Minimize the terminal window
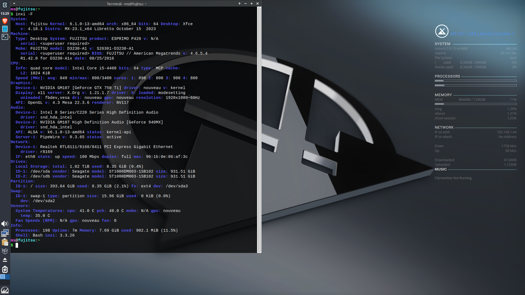 point(245,3)
